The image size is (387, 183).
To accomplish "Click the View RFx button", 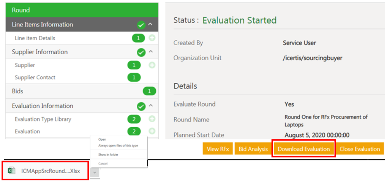I will click(218, 149).
